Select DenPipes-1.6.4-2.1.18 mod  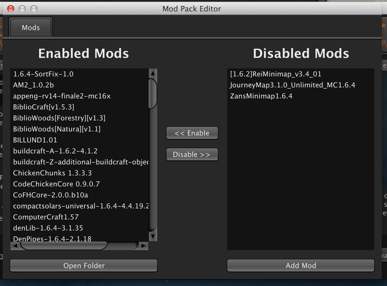point(80,238)
